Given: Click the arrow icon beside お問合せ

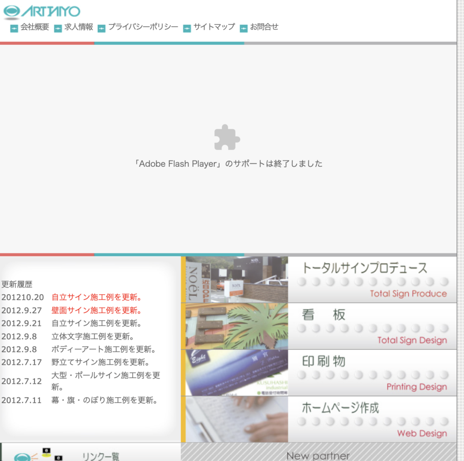Looking at the screenshot, I should (x=244, y=28).
